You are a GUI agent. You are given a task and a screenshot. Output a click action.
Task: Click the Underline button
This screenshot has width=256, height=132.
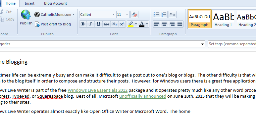(x=98, y=24)
